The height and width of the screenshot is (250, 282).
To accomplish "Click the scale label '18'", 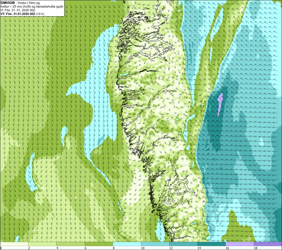I will (255, 248).
